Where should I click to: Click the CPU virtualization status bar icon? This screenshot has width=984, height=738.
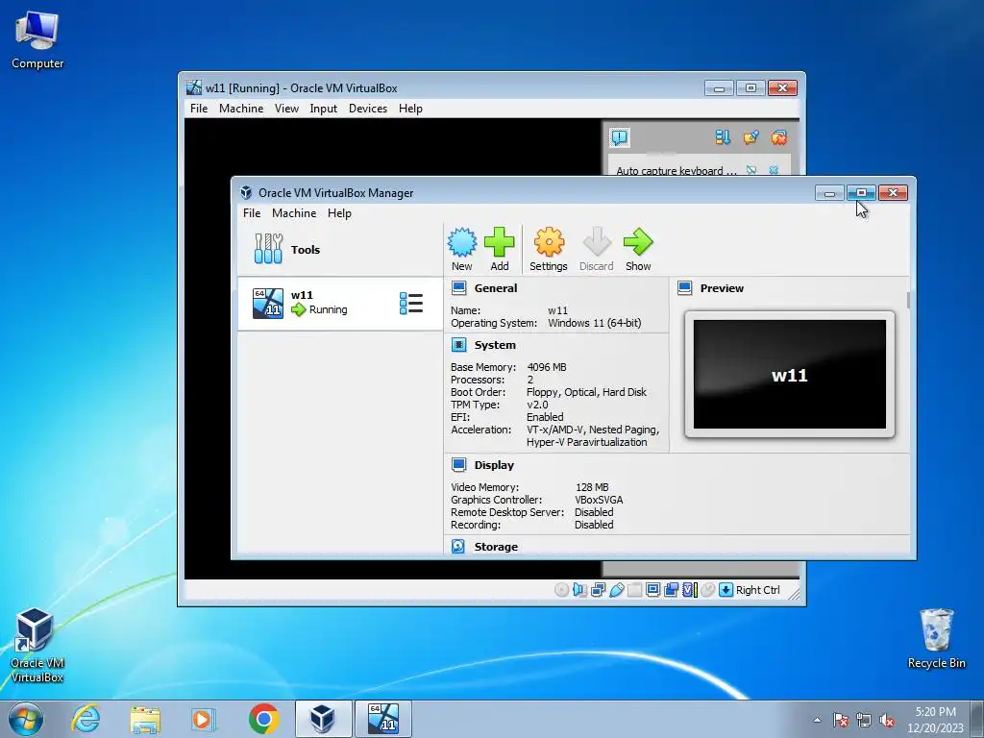coord(690,590)
